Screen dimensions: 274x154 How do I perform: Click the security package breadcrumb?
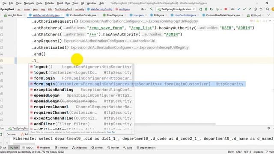(80, 9)
